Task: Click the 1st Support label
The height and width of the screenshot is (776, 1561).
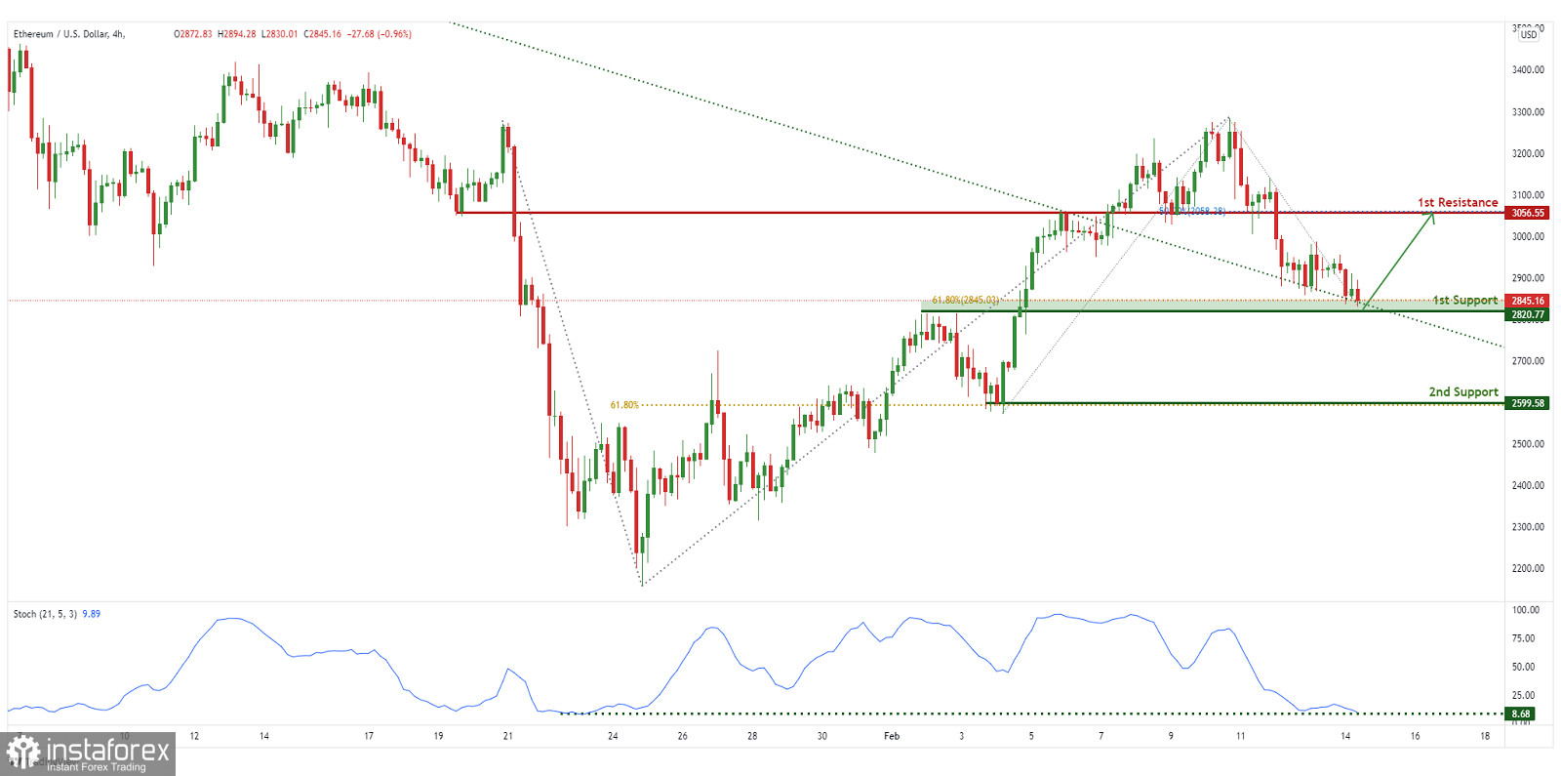Action: (x=1464, y=300)
